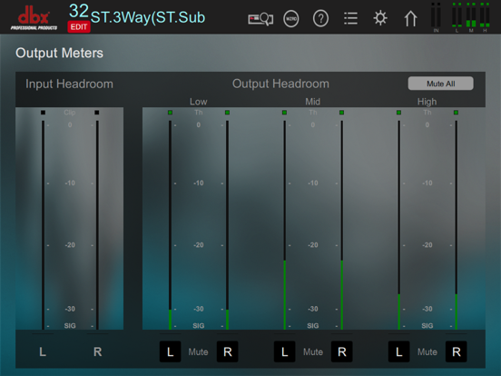Click the red EDIT badge
Image resolution: width=501 pixels, height=376 pixels.
(x=79, y=27)
